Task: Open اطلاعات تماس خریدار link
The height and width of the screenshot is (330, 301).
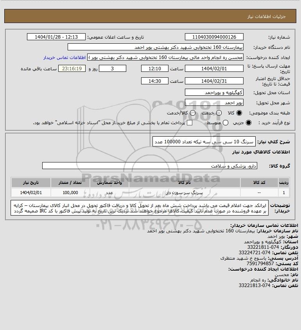Action: click(64, 57)
